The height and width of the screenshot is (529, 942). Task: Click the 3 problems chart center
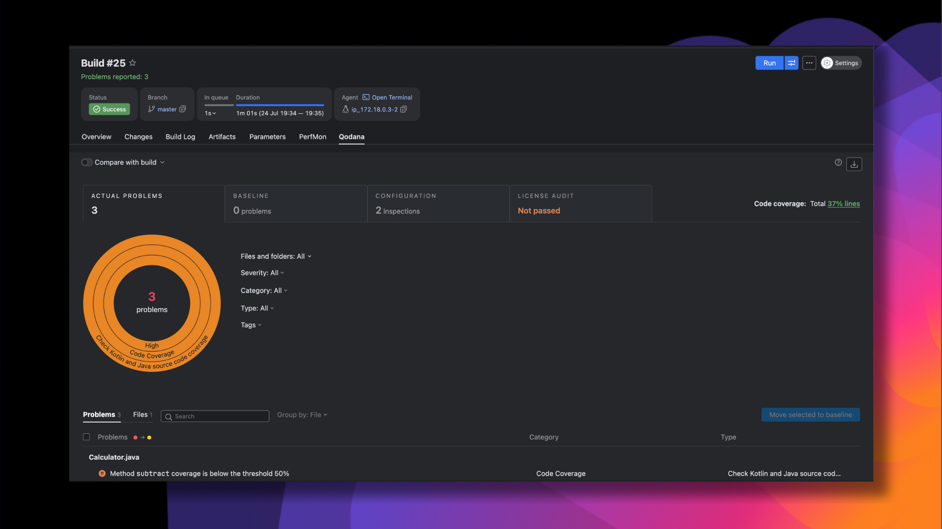pos(152,303)
